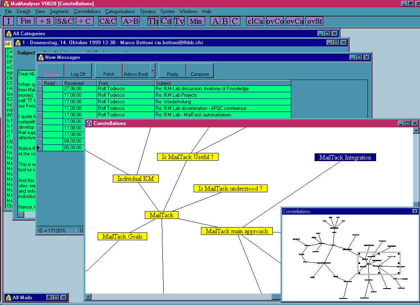
Task: Click the Constellations vertical scrollbar up arrow
Action: [x=416, y=131]
